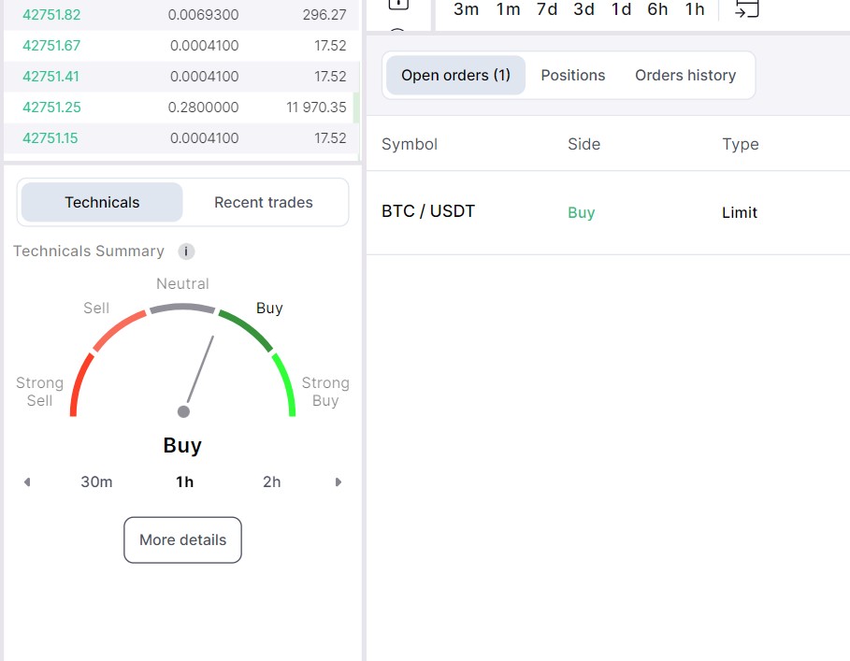Click left arrow to show shorter timeframes

point(27,482)
